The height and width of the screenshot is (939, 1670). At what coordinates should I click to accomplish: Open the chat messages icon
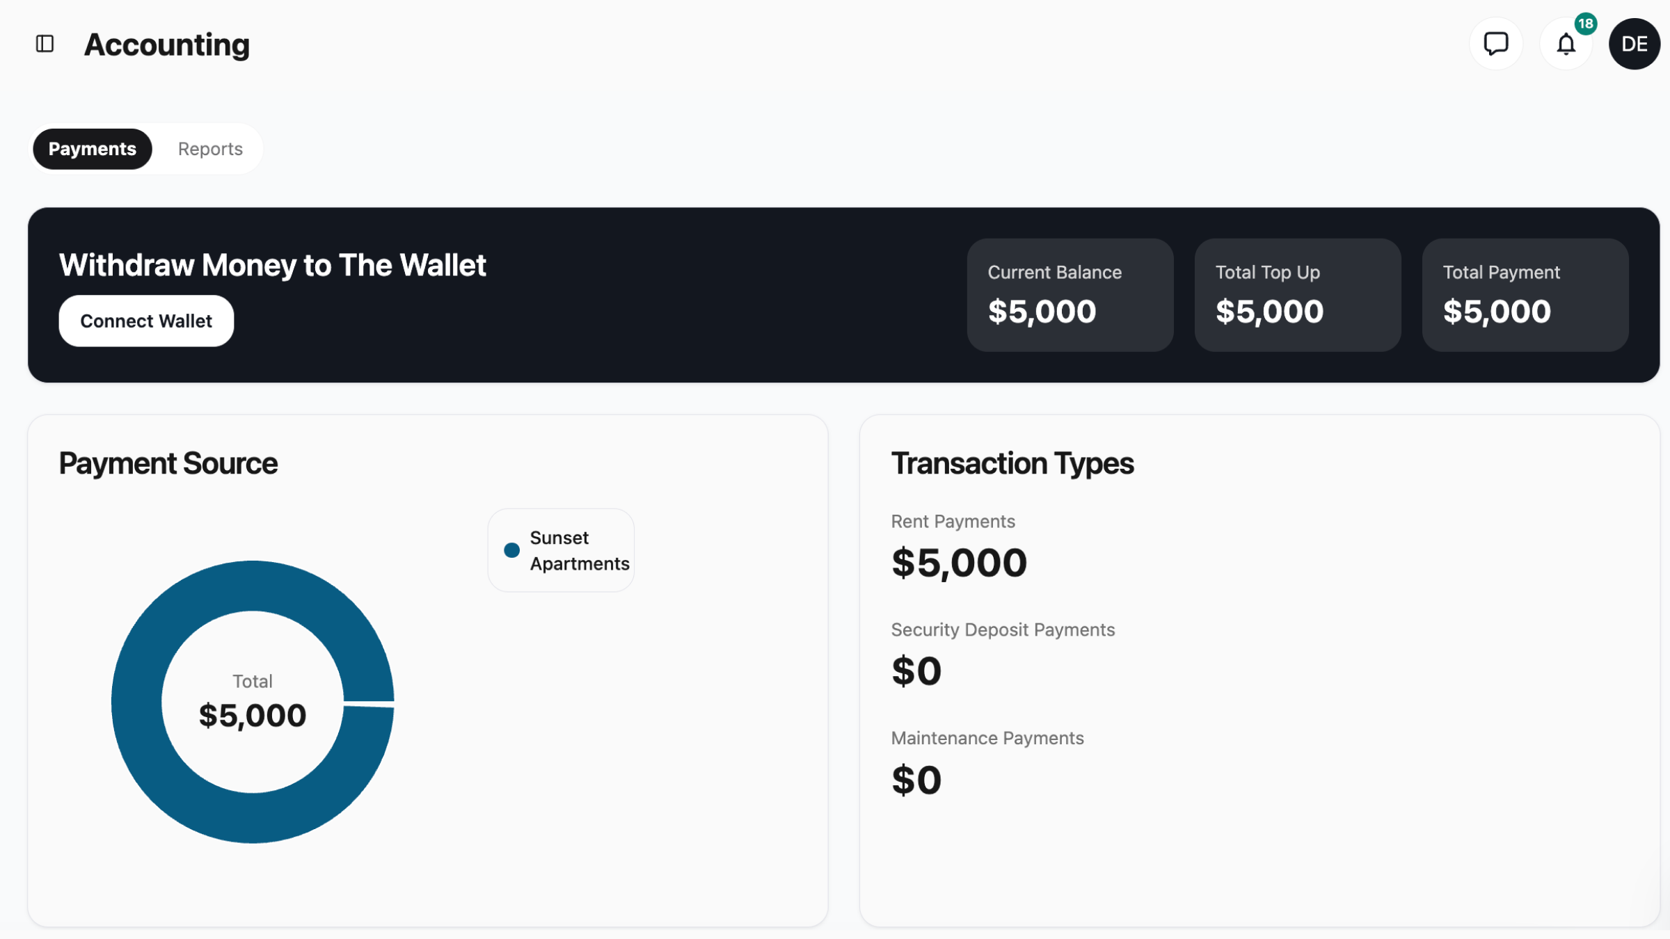tap(1495, 44)
